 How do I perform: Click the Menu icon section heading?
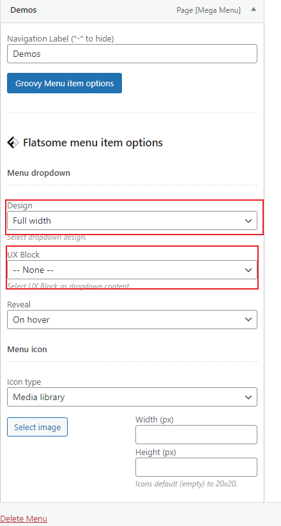(27, 349)
